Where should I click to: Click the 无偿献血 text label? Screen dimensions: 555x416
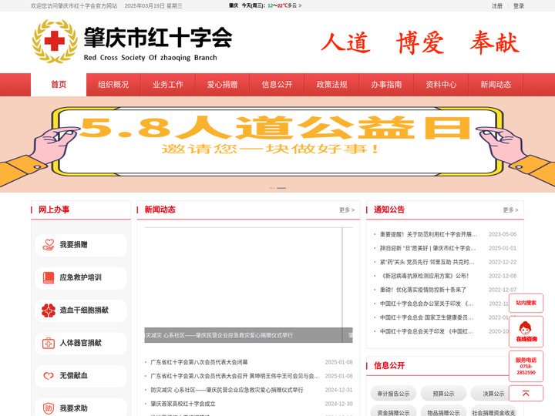click(x=73, y=376)
